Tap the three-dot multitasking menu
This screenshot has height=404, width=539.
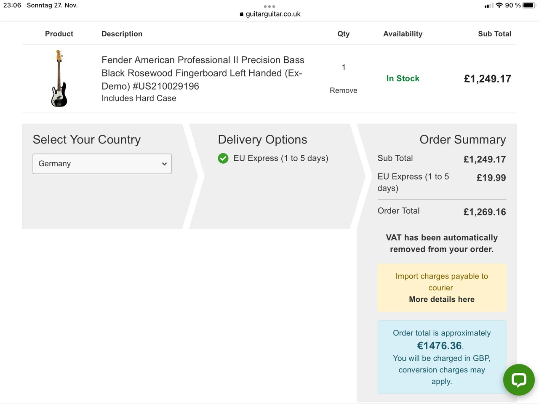coord(269,6)
